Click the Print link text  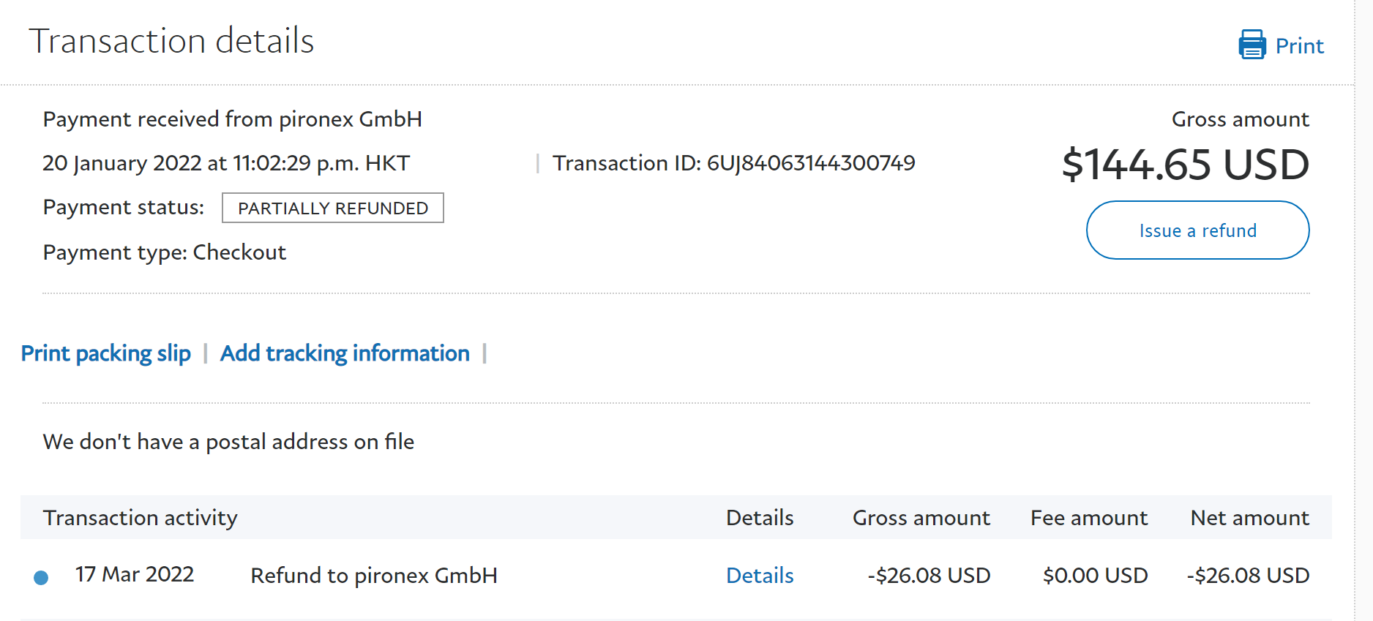point(1299,46)
